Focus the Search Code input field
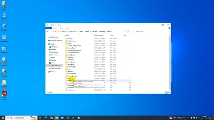214x120 pixels. pyautogui.click(x=150, y=32)
